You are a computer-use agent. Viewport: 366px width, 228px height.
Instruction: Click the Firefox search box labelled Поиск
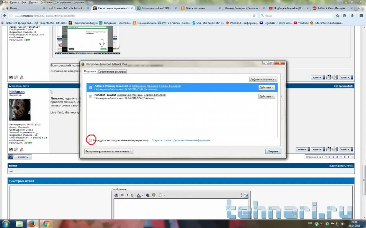pos(296,16)
